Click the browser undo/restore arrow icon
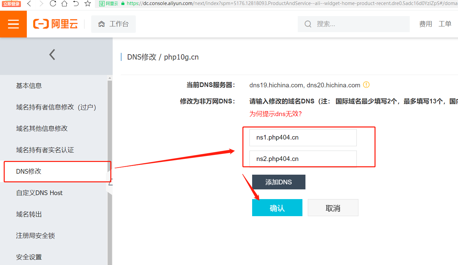Screen dimensions: 458x265 point(76,4)
